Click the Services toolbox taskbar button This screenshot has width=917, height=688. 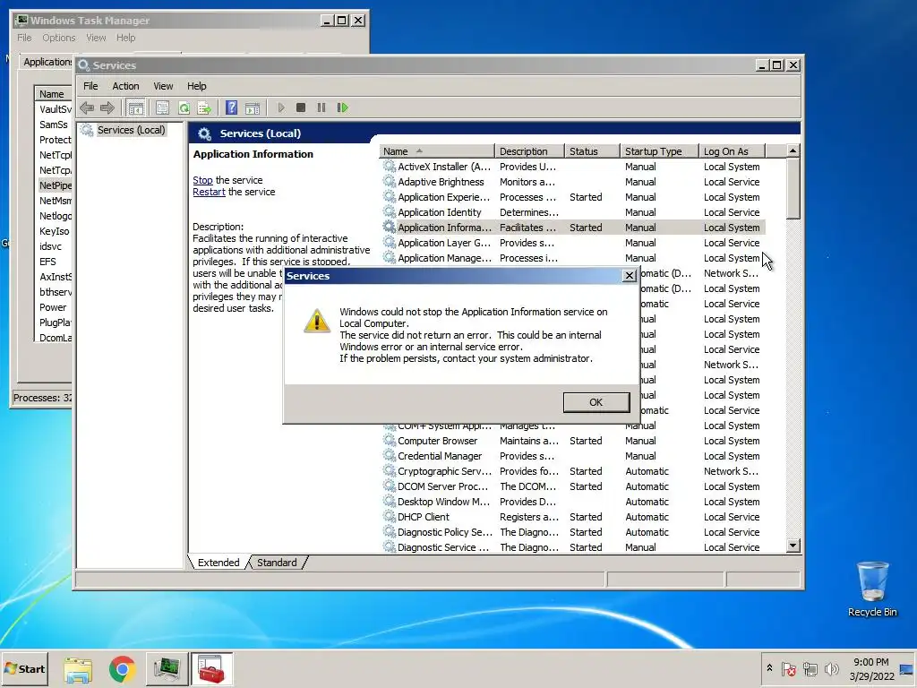211,669
